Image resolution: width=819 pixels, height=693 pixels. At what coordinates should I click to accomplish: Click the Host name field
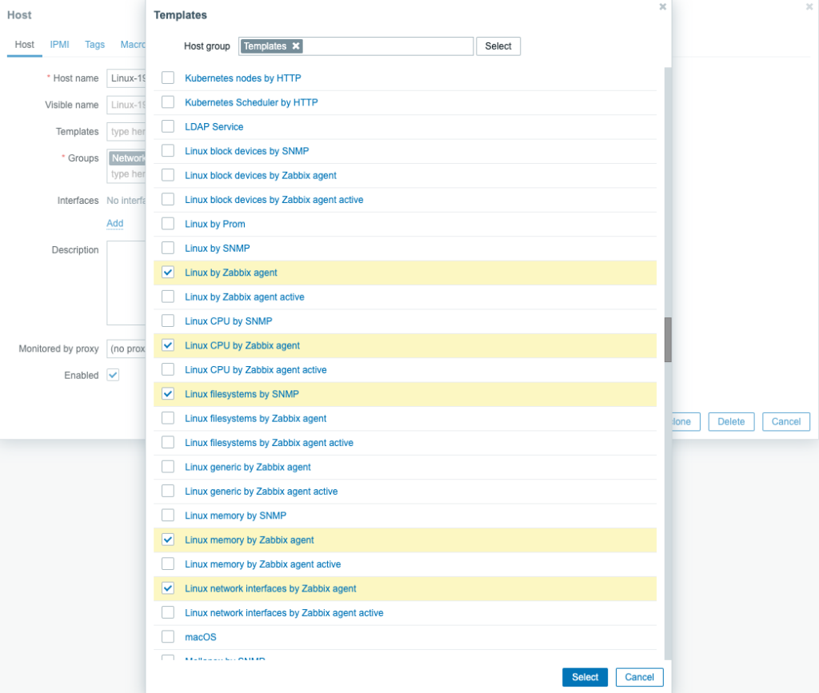click(126, 78)
